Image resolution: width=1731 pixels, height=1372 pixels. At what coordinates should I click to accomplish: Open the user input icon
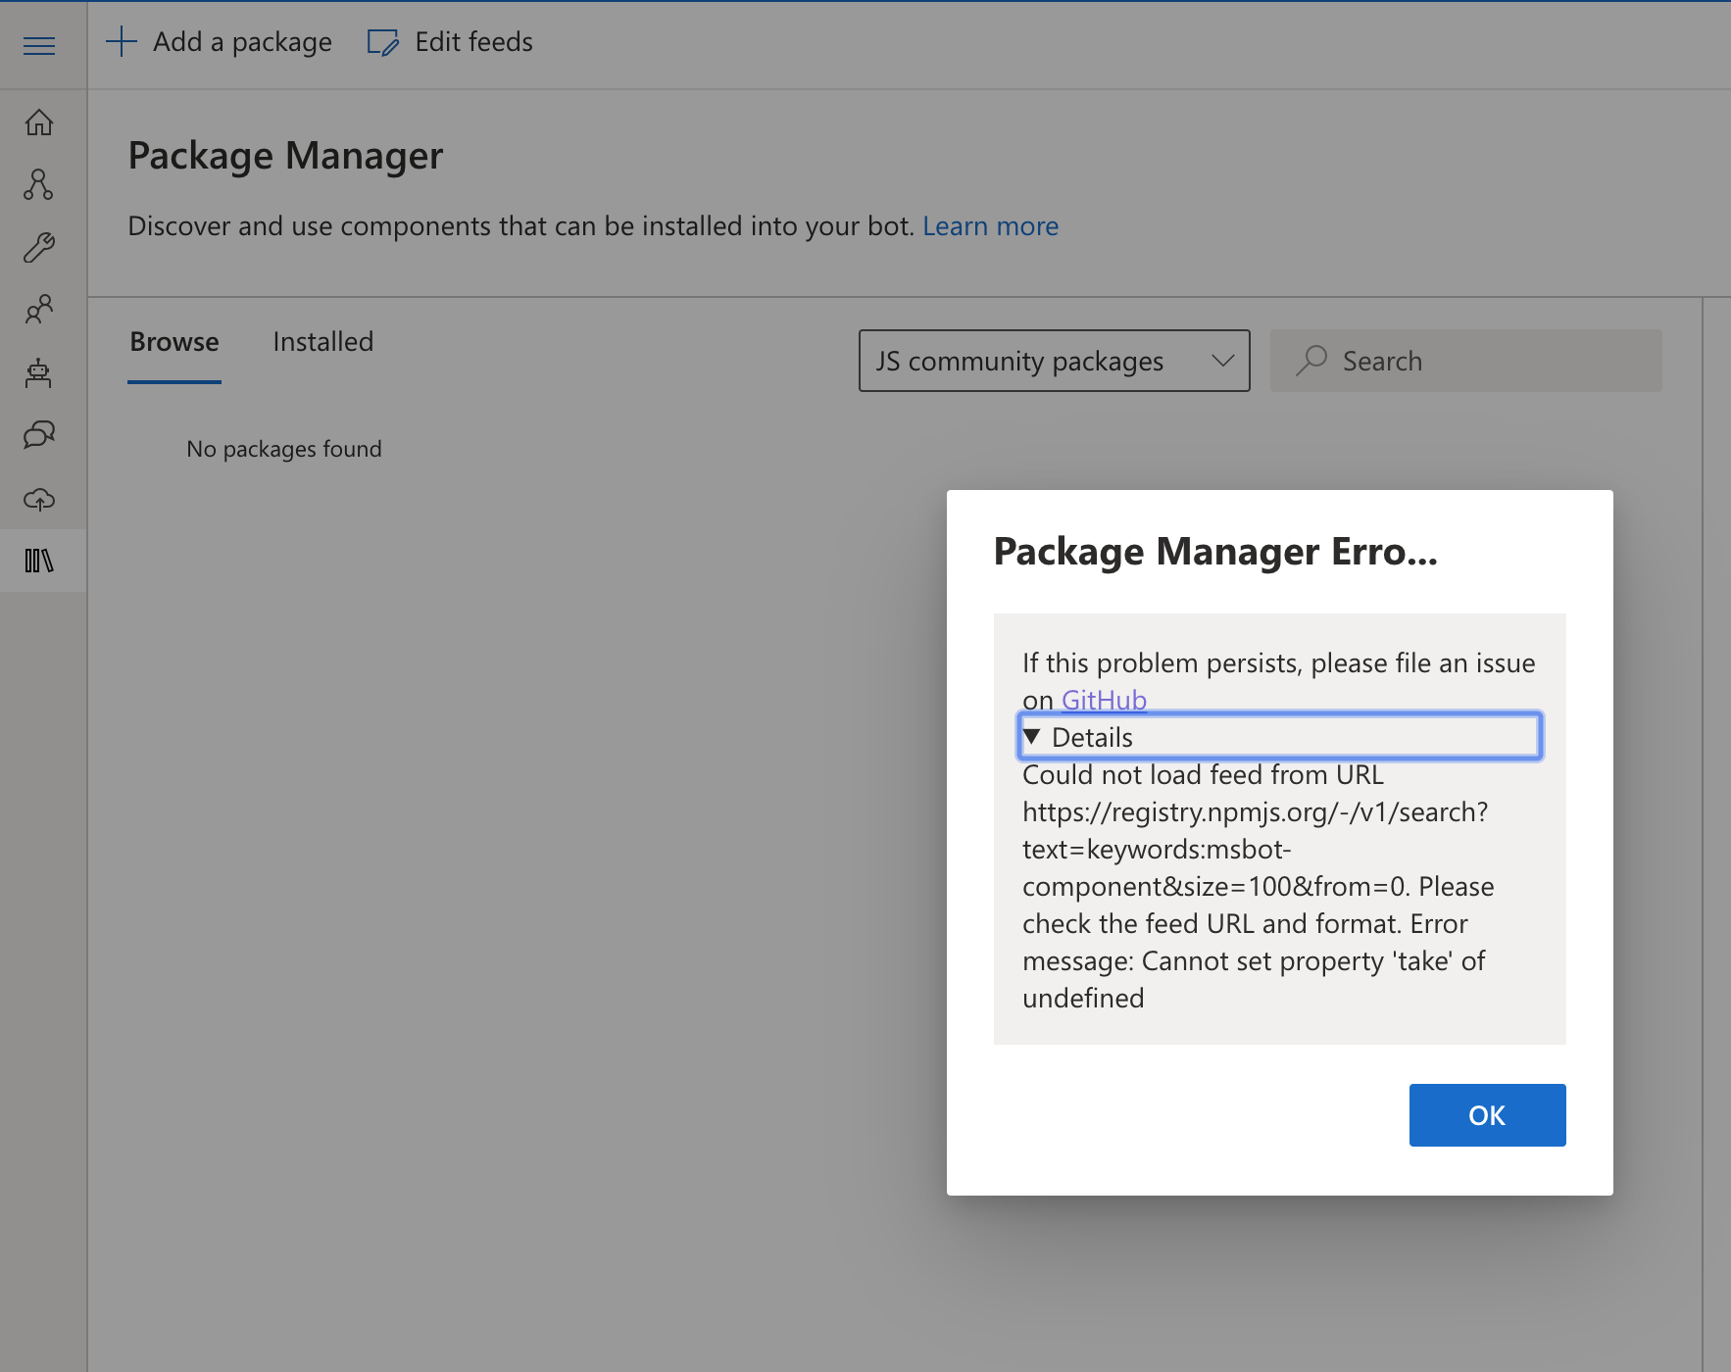(x=39, y=310)
